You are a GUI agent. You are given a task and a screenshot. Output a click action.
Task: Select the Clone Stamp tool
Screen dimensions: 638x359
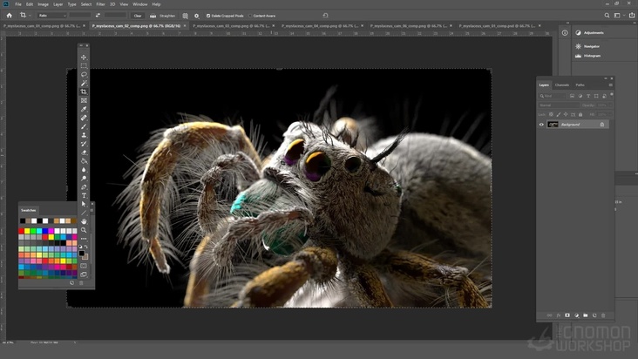click(x=84, y=135)
